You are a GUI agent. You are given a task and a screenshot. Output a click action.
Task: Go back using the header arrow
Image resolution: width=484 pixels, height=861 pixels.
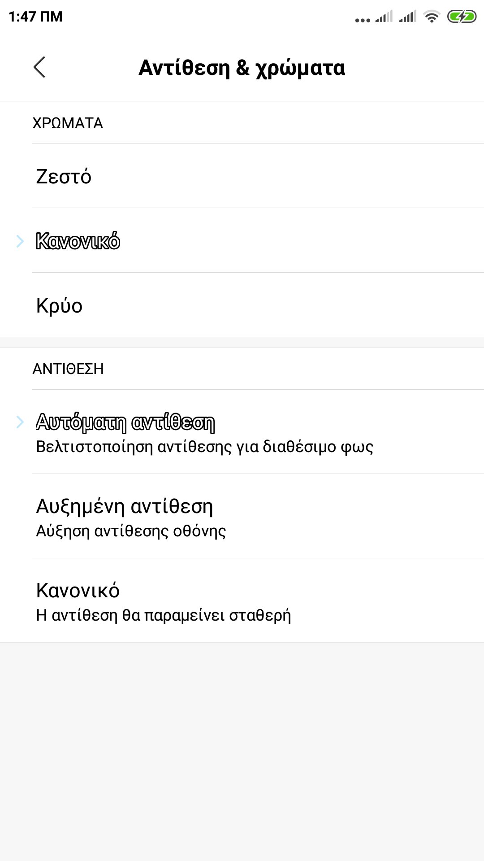39,67
